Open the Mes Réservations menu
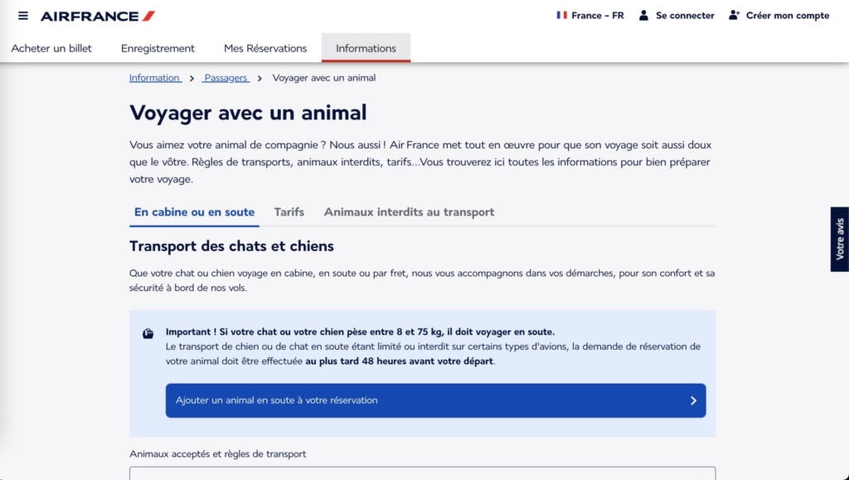The image size is (849, 480). pyautogui.click(x=265, y=48)
